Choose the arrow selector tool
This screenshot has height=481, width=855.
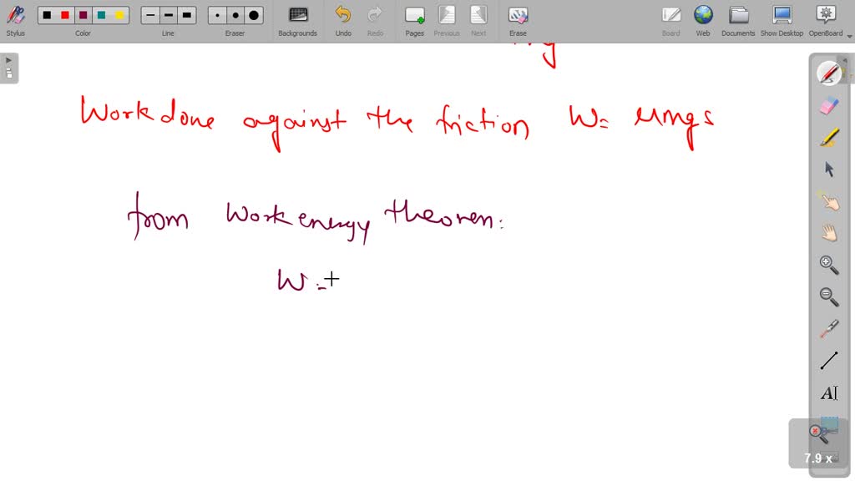point(829,170)
